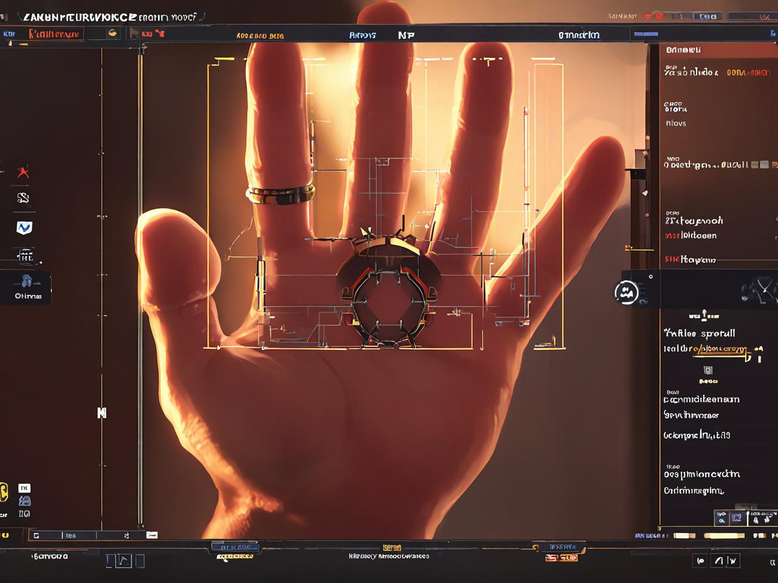Select the 'NP' tab in top bar
Viewport: 778px width, 583px height.
tap(406, 35)
